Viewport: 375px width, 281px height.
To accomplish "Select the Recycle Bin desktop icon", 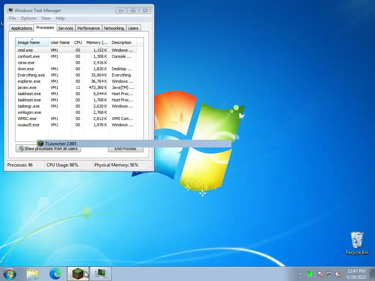I will coord(357,243).
